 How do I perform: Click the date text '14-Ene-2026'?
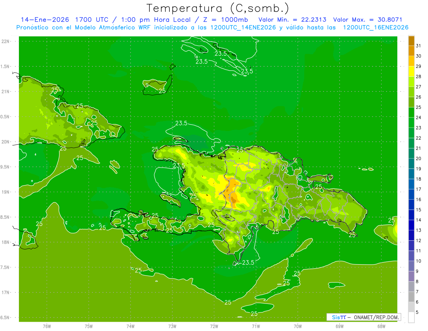click(45, 20)
